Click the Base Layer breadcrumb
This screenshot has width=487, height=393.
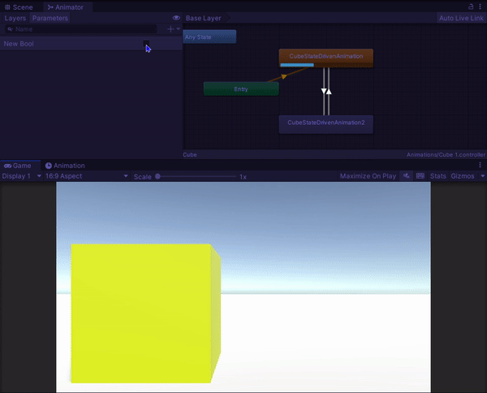click(204, 18)
